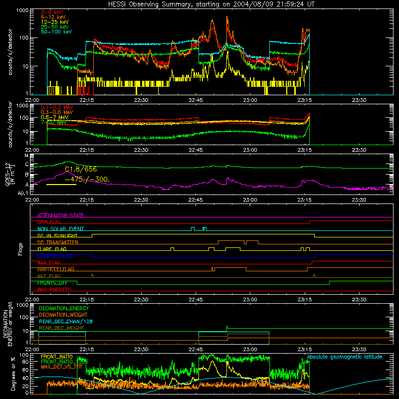
Task: Select the SC_TRANSMITTER flag label
Action: [57, 242]
